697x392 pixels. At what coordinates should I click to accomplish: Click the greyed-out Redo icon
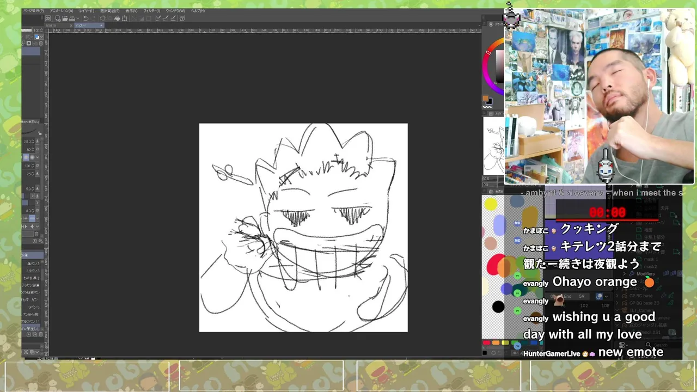93,19
